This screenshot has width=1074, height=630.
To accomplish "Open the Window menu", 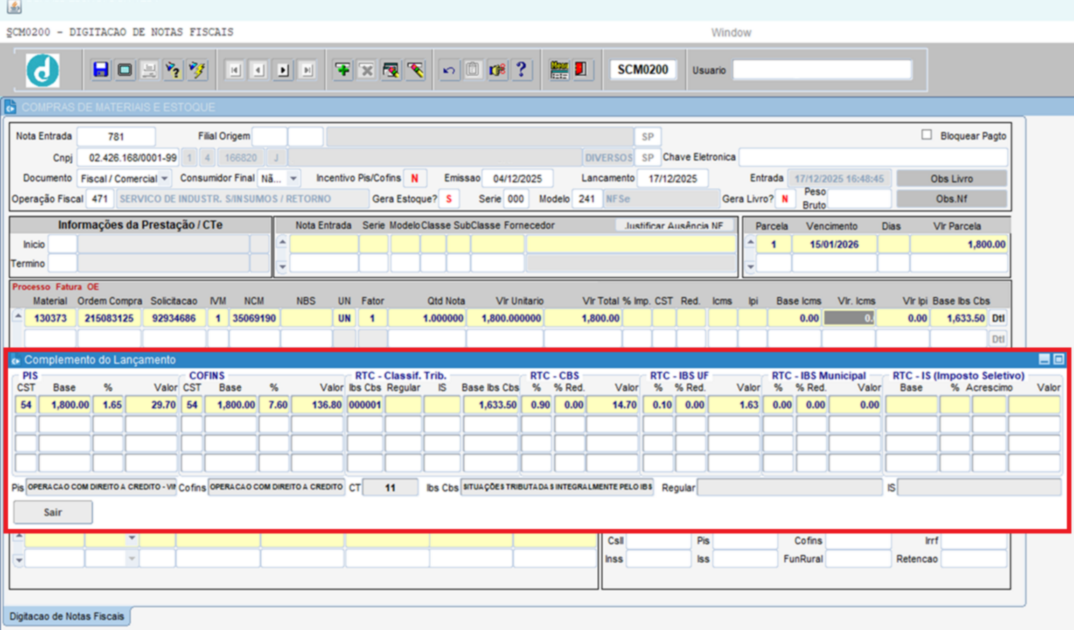I will click(x=731, y=33).
